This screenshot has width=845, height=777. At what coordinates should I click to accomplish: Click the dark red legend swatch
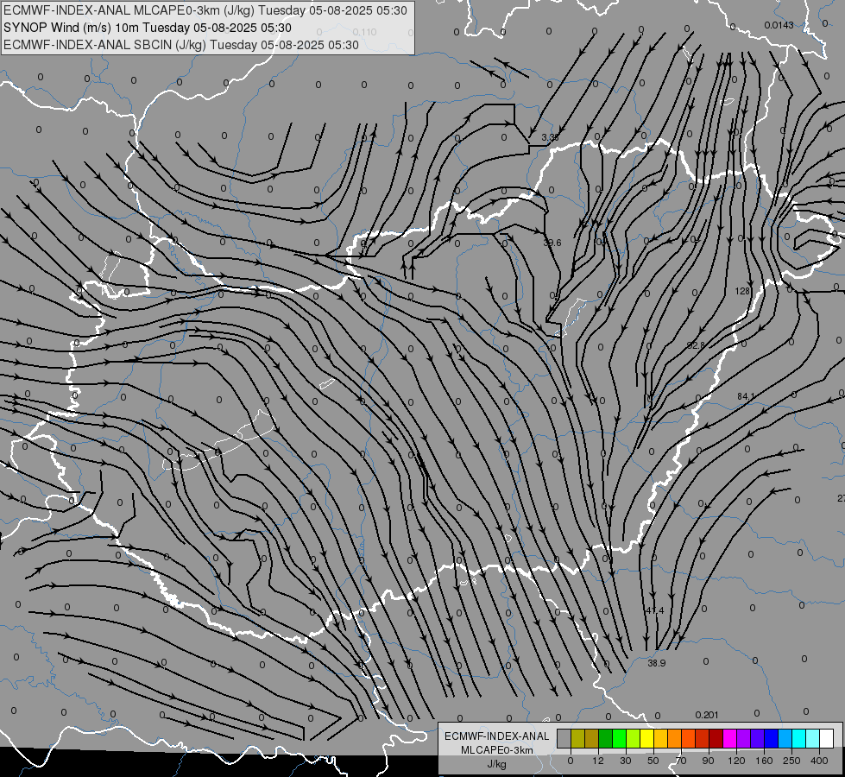point(716,738)
